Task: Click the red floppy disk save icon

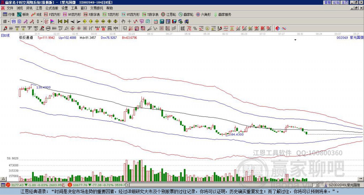Action: [174, 22]
